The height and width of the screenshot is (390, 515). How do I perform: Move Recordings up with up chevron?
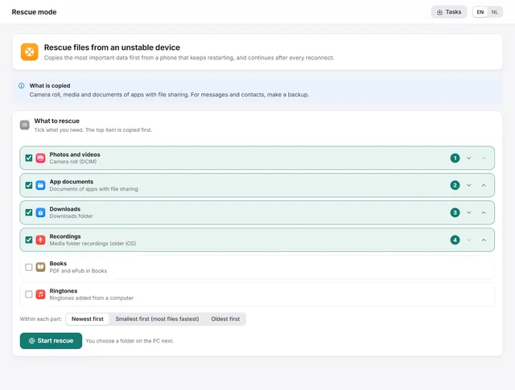[x=484, y=240]
